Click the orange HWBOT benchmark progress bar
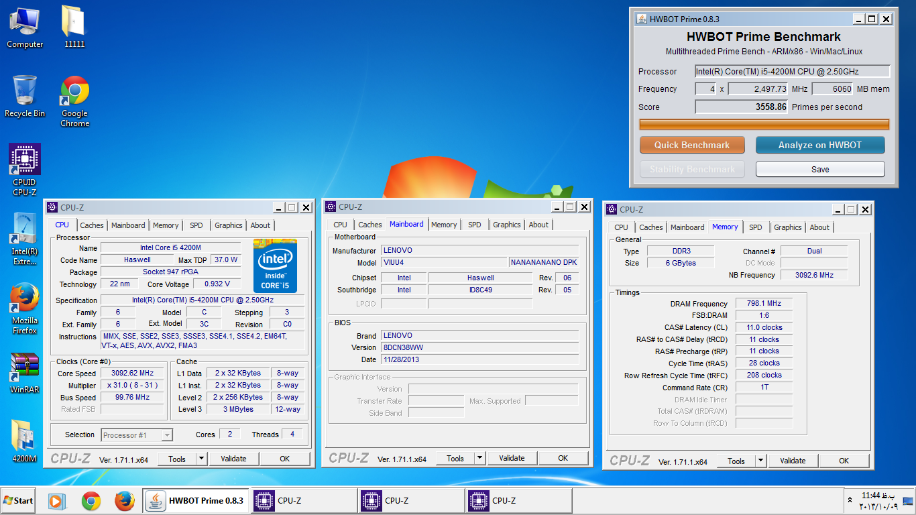This screenshot has height=515, width=916. pos(764,124)
